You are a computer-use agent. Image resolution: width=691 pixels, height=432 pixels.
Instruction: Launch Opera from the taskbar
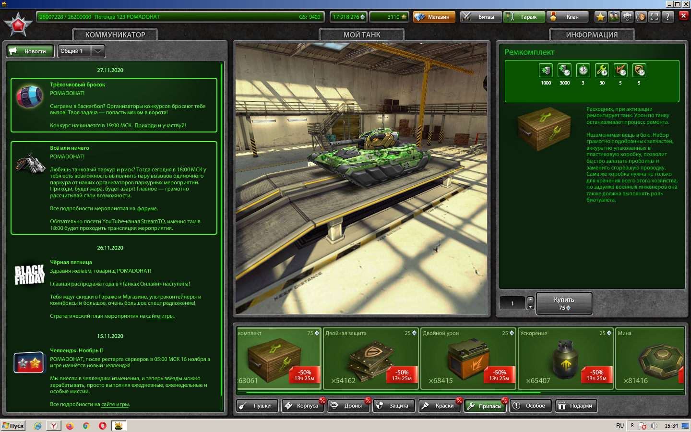tap(103, 426)
